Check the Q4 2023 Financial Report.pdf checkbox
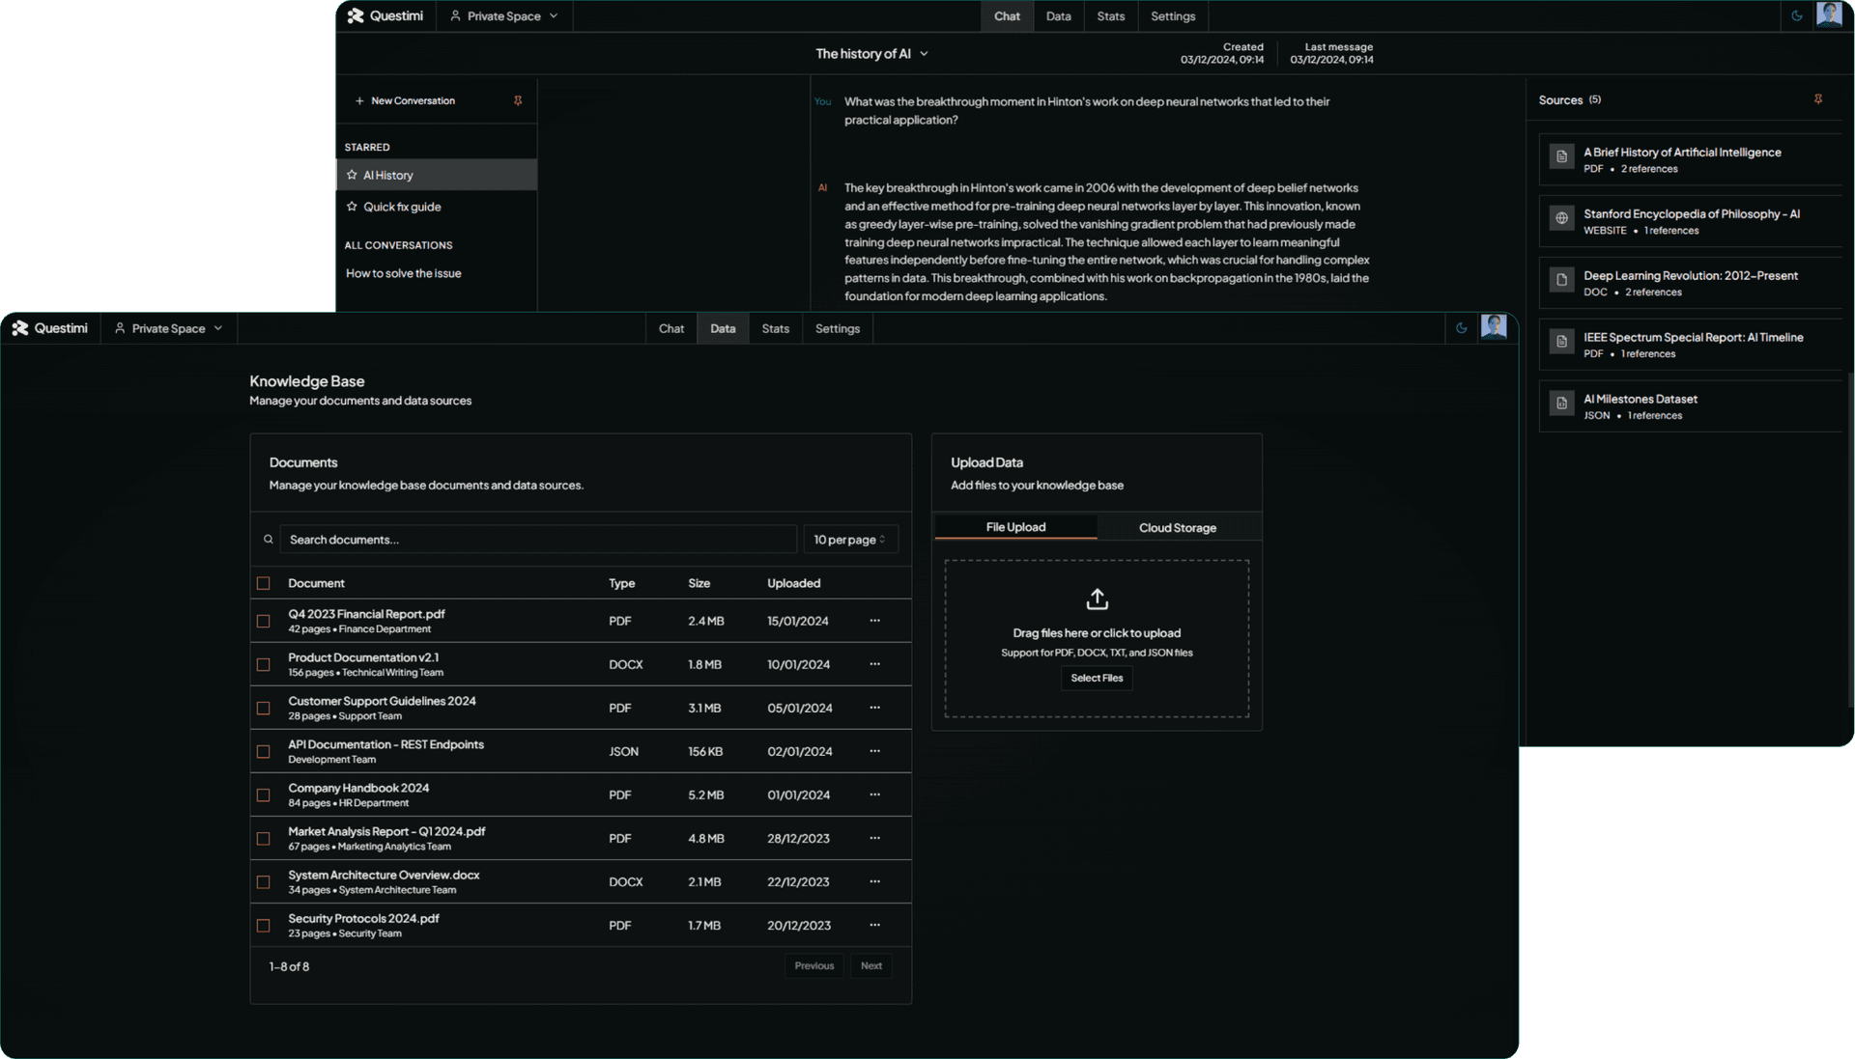This screenshot has height=1059, width=1855. (x=263, y=621)
